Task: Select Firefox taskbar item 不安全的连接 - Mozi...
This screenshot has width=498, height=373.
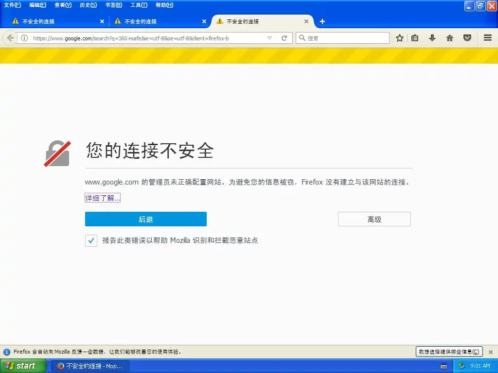Action: pyautogui.click(x=90, y=366)
